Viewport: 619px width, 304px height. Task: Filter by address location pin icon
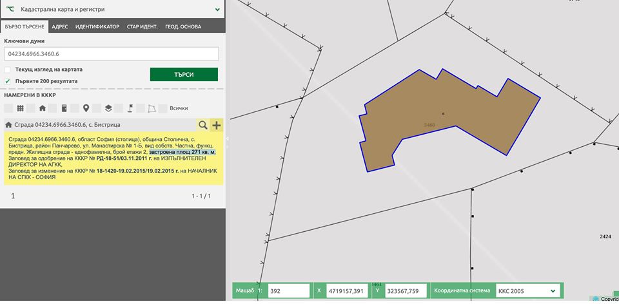pyautogui.click(x=86, y=108)
